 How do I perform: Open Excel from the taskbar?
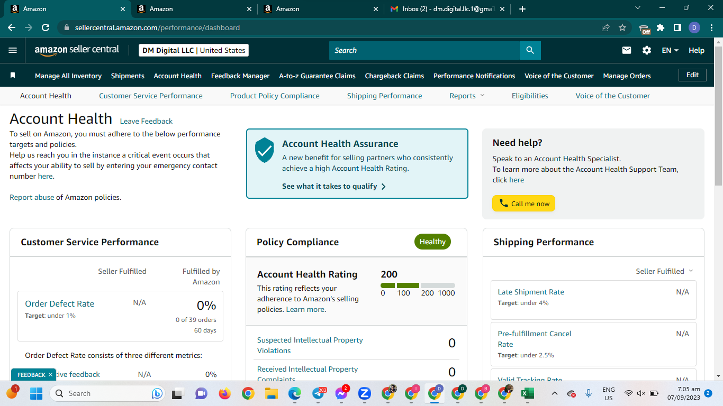point(527,393)
